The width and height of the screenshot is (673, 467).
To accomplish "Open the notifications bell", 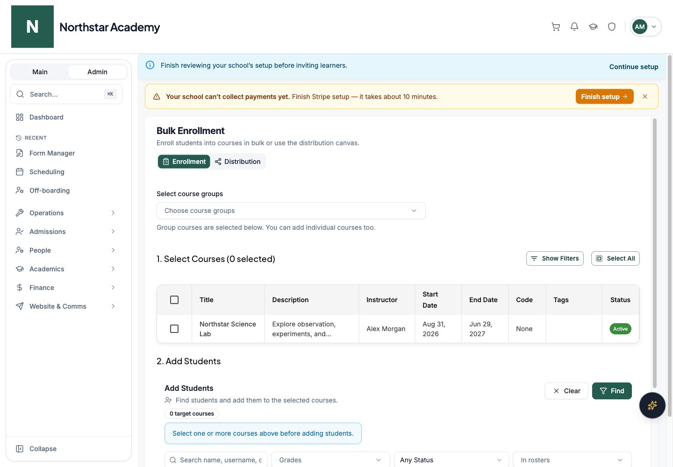I will pos(574,27).
